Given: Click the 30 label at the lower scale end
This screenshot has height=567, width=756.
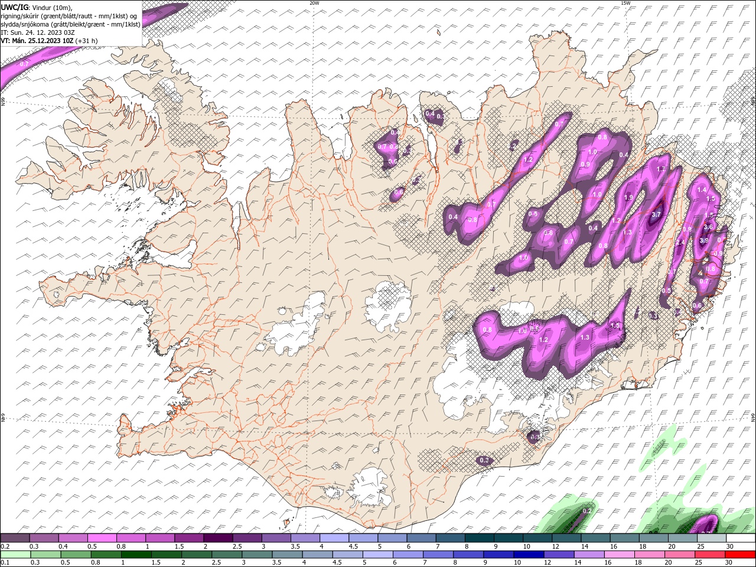Looking at the screenshot, I should point(729,563).
